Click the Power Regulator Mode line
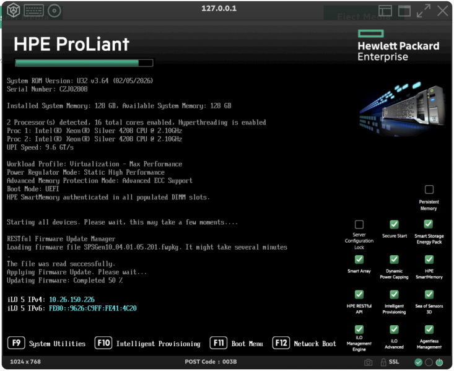Screen dimensions: 454x371 [x=85, y=172]
